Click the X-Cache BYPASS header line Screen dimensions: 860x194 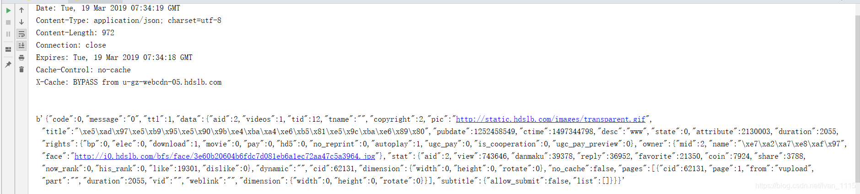click(x=129, y=82)
